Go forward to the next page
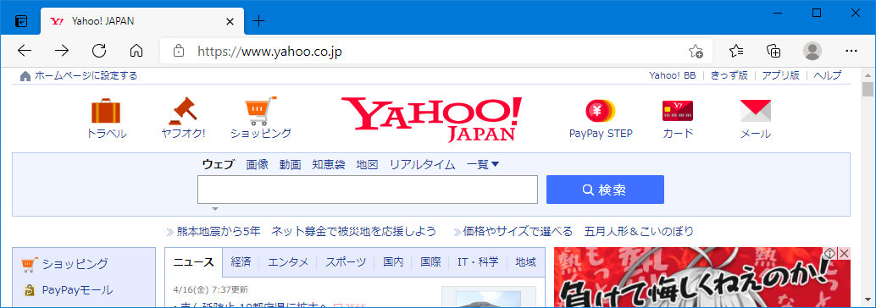Image resolution: width=876 pixels, height=308 pixels. pos(62,52)
